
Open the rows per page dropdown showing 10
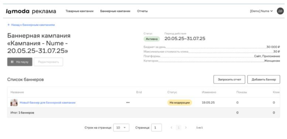[x=121, y=128]
